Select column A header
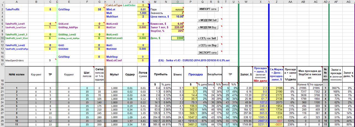 point(17,2)
